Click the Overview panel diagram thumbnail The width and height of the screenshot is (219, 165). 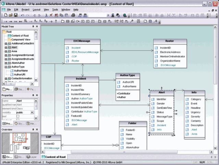[20, 143]
